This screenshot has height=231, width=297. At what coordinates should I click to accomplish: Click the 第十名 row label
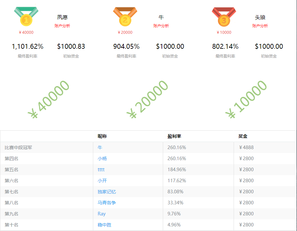[11, 225]
